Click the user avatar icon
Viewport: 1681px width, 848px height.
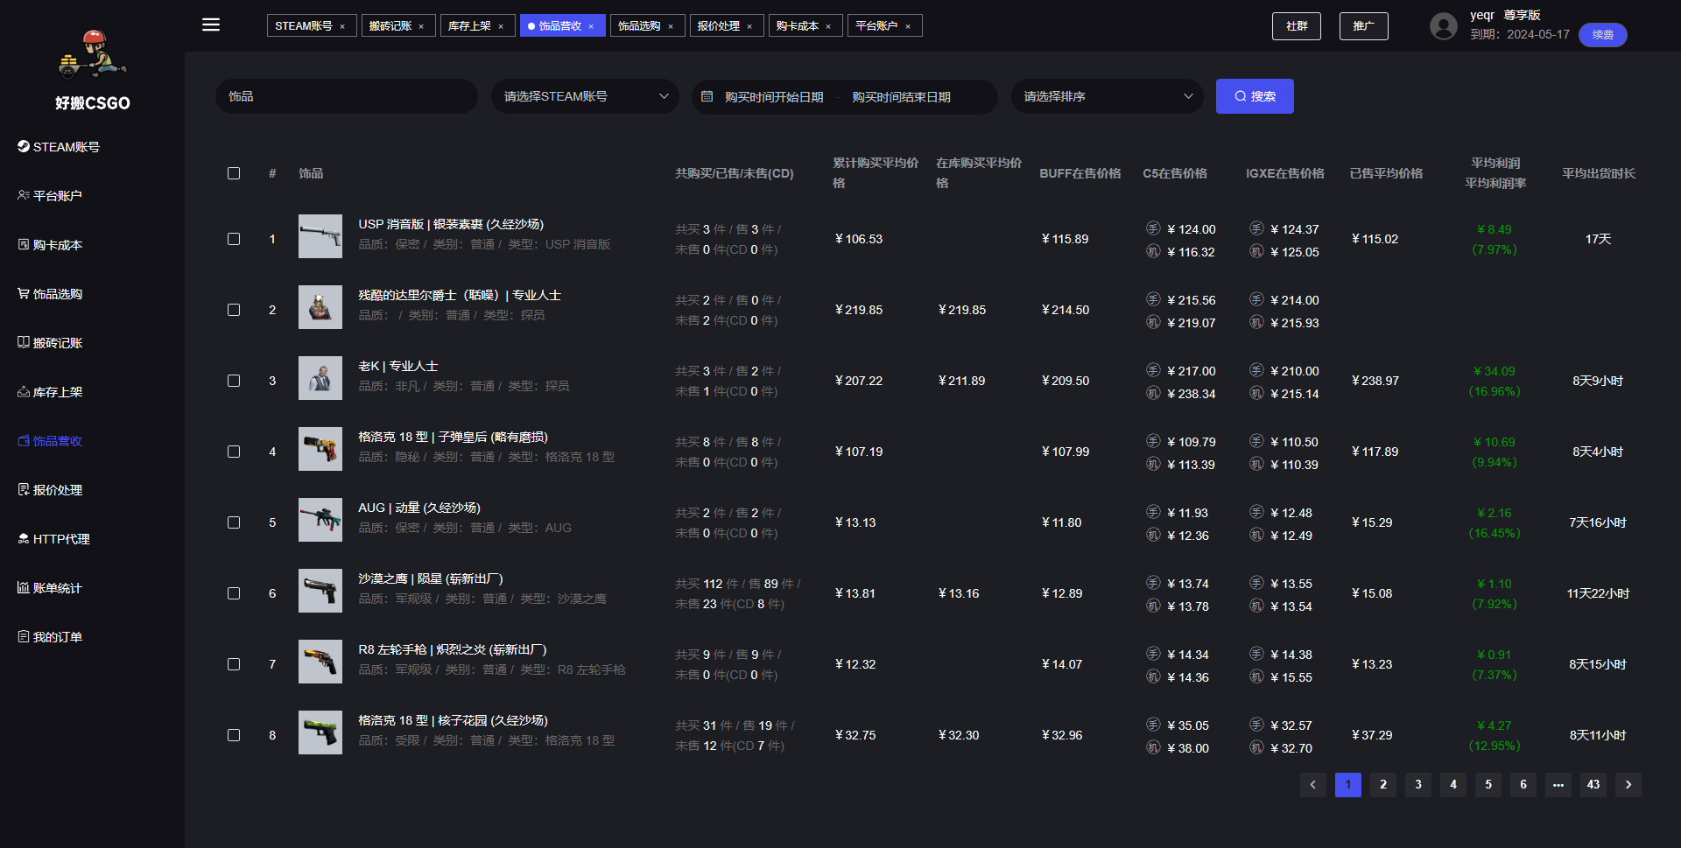(x=1444, y=26)
